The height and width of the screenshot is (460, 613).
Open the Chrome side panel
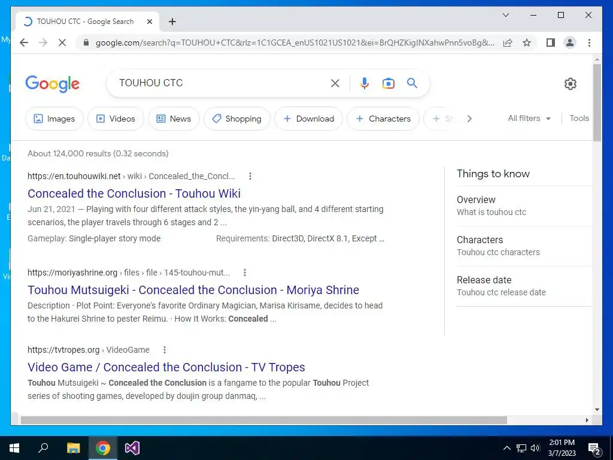pos(551,43)
